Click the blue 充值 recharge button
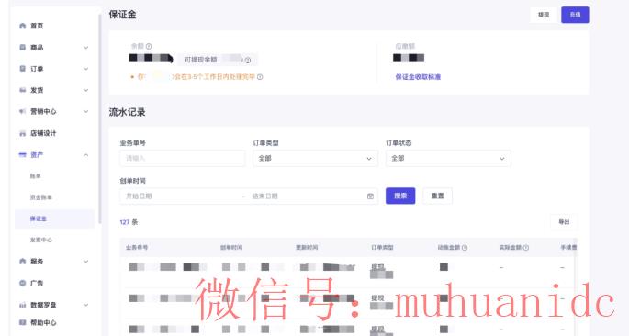 click(575, 15)
